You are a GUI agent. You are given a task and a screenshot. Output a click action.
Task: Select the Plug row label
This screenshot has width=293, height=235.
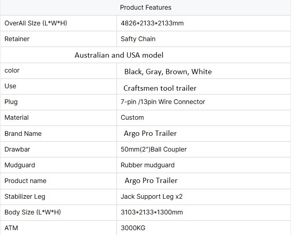point(11,102)
